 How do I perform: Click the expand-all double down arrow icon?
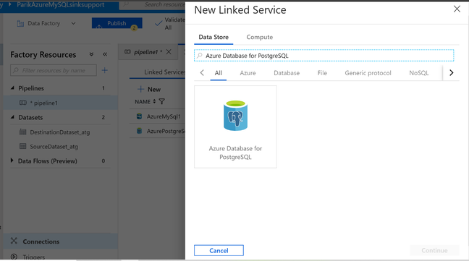[91, 54]
